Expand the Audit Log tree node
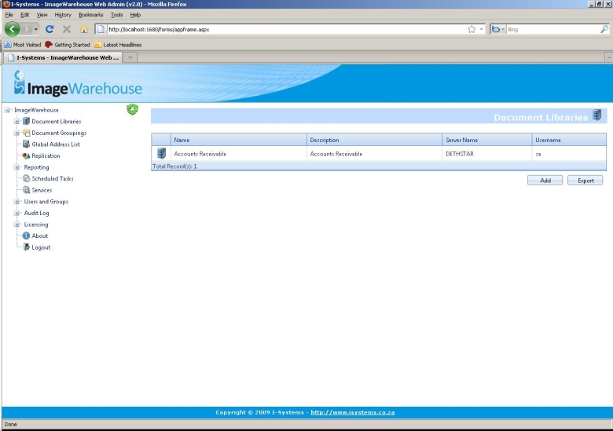Viewport: 613px width, 431px height. click(x=17, y=213)
